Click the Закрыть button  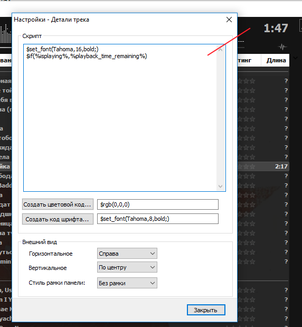206,310
